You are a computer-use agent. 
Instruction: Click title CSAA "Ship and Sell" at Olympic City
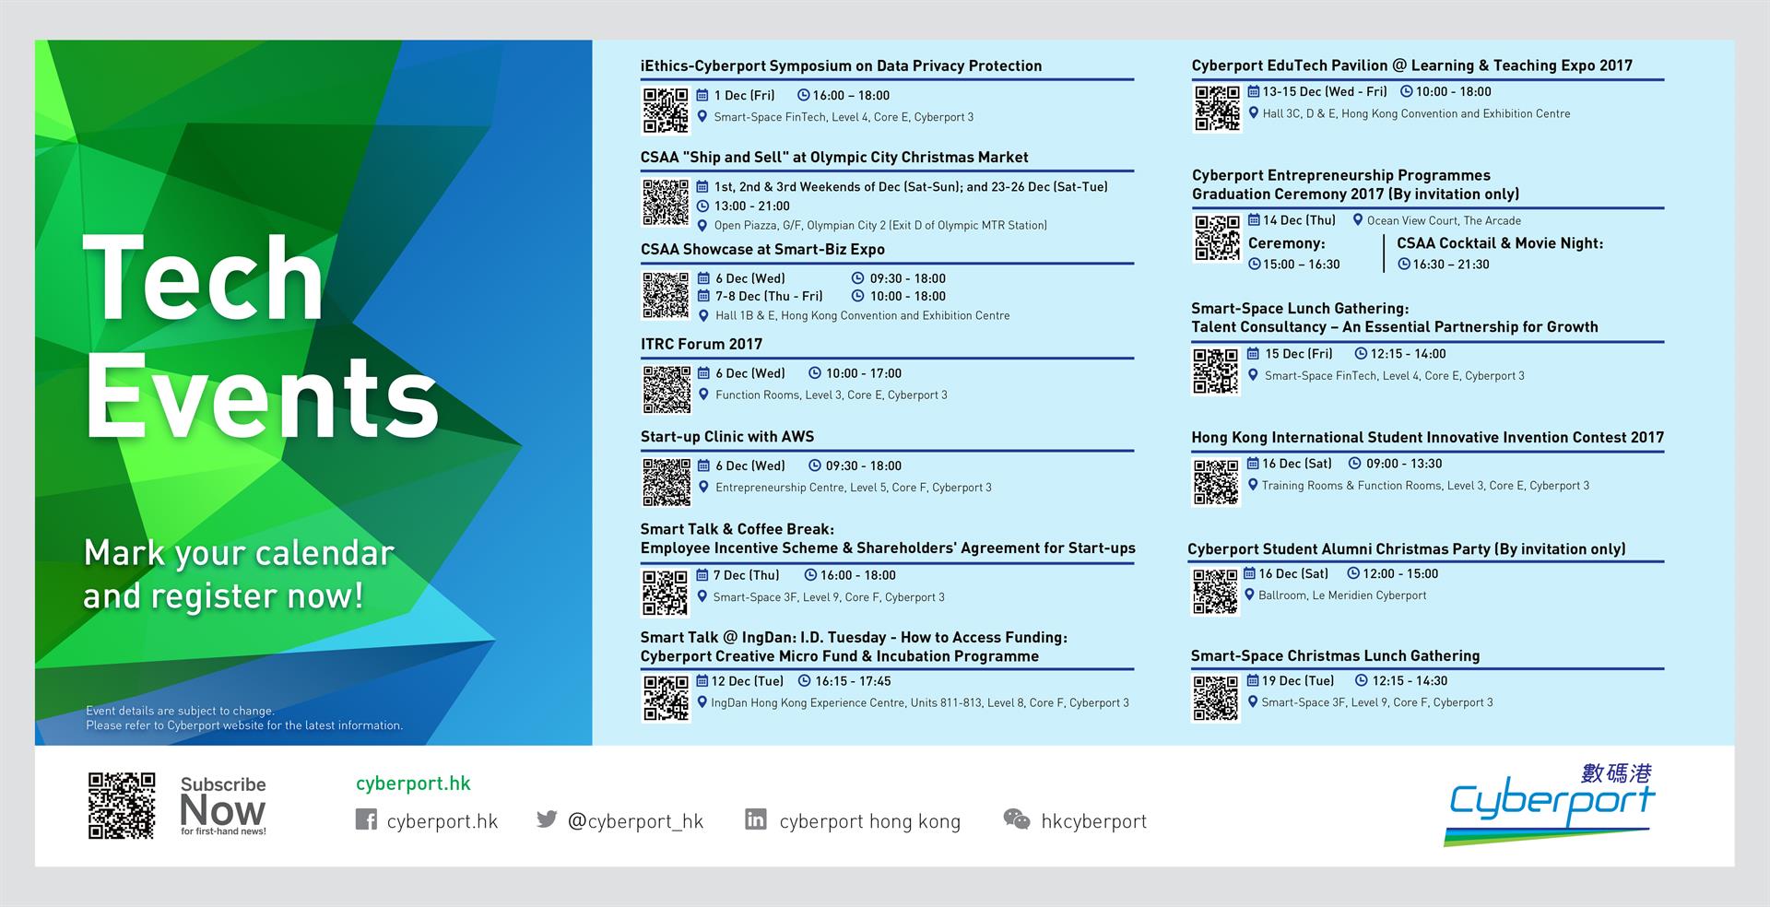coord(834,157)
